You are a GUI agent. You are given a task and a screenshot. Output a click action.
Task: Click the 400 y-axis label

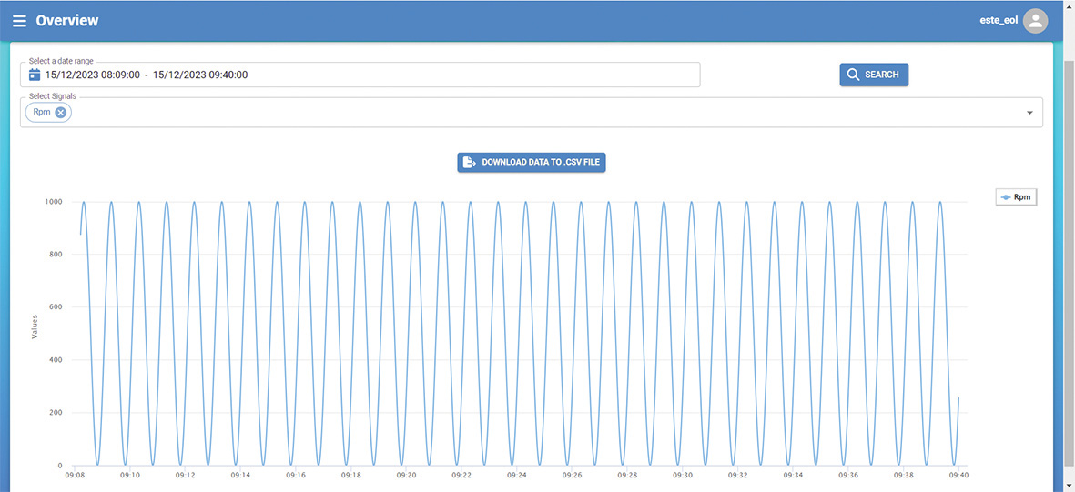[57, 360]
